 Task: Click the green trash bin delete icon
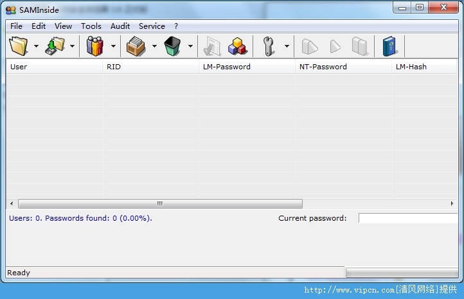(x=172, y=46)
